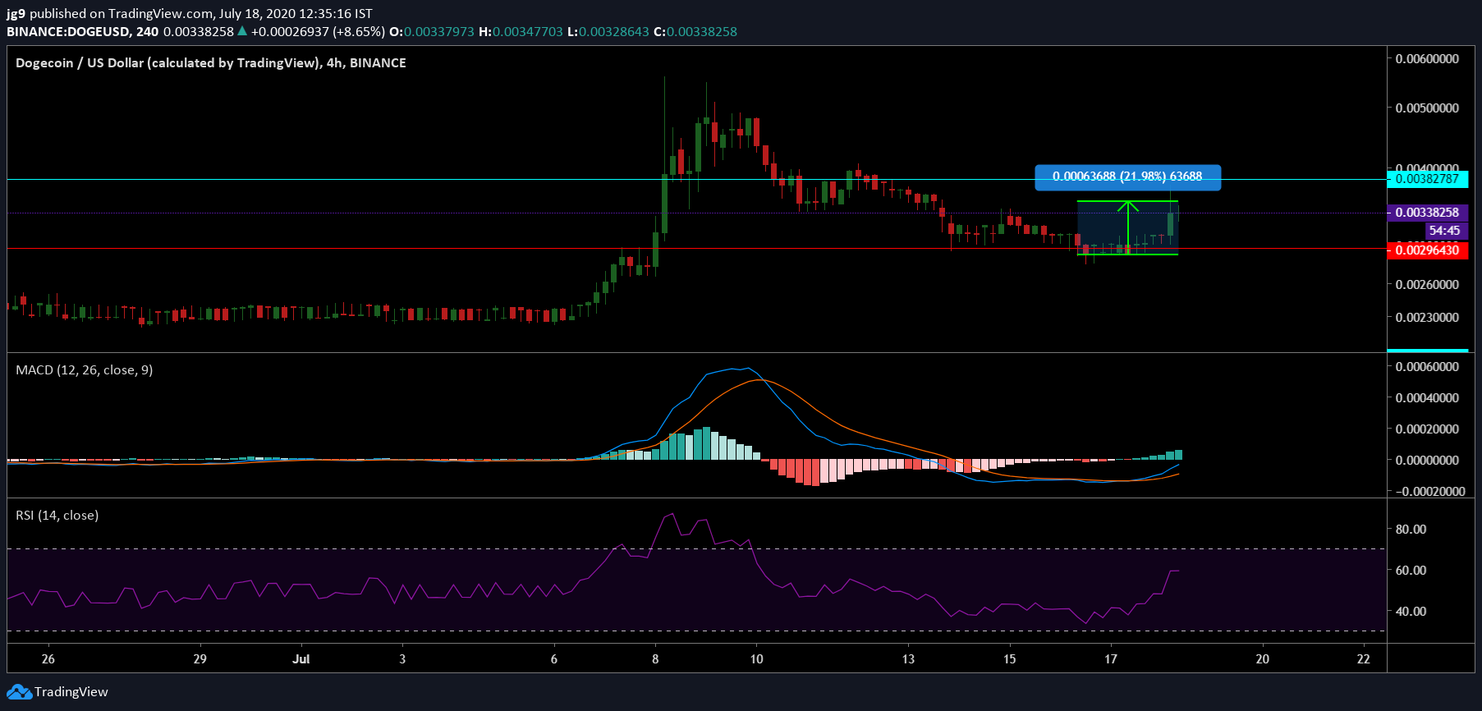Click the low value L:0.00328643
1482x711 pixels.
(608, 31)
